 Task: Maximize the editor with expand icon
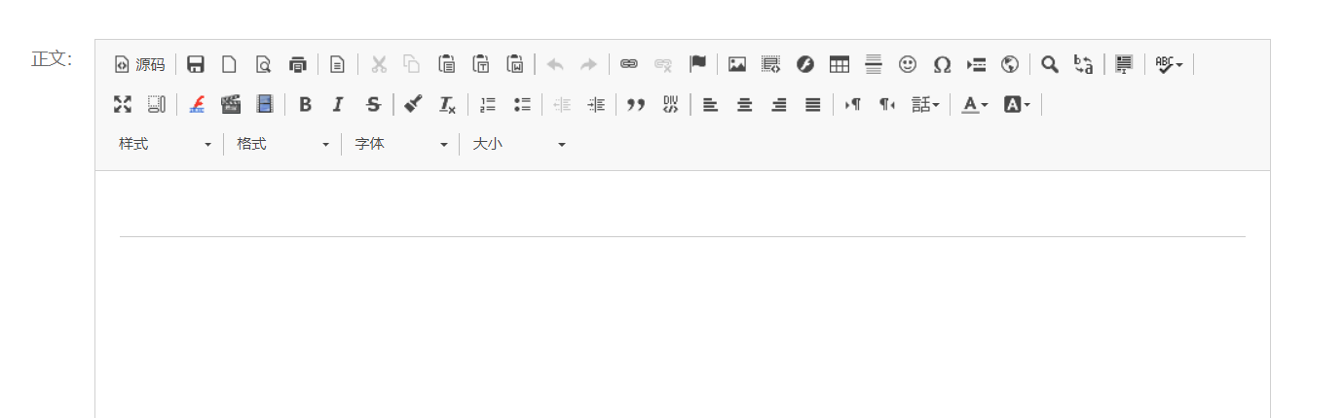tap(122, 104)
